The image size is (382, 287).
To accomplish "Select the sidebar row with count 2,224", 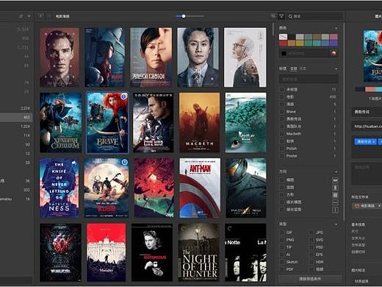I will (16, 108).
